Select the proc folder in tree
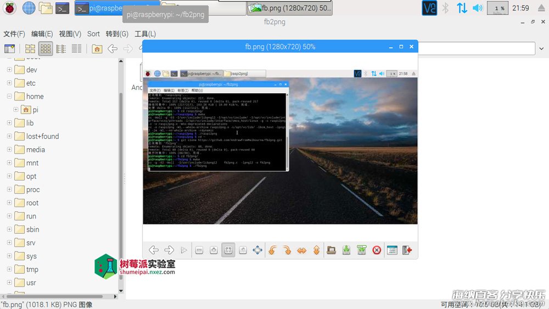 tap(33, 190)
